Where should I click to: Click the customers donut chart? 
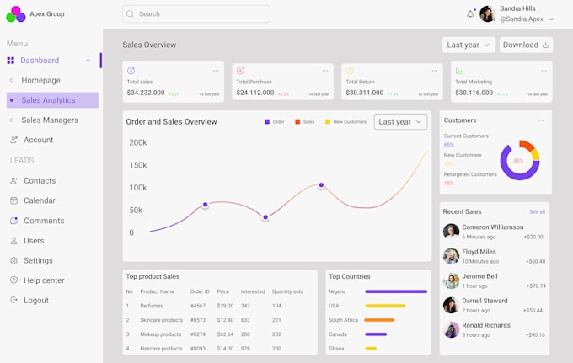pos(520,160)
